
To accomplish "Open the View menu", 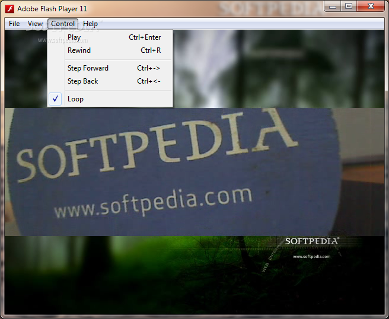I will pyautogui.click(x=35, y=24).
